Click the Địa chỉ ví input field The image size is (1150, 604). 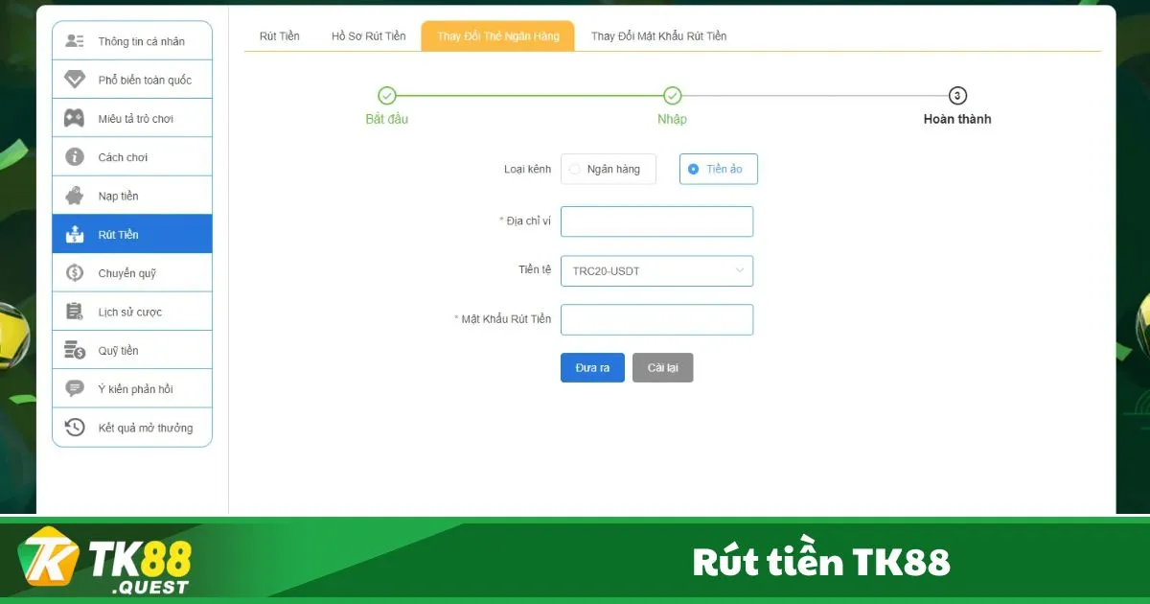tap(656, 221)
